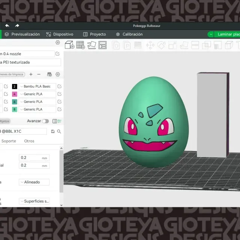Switch to the Dispositivo tab
Image resolution: width=240 pixels, height=240 pixels.
click(60, 34)
